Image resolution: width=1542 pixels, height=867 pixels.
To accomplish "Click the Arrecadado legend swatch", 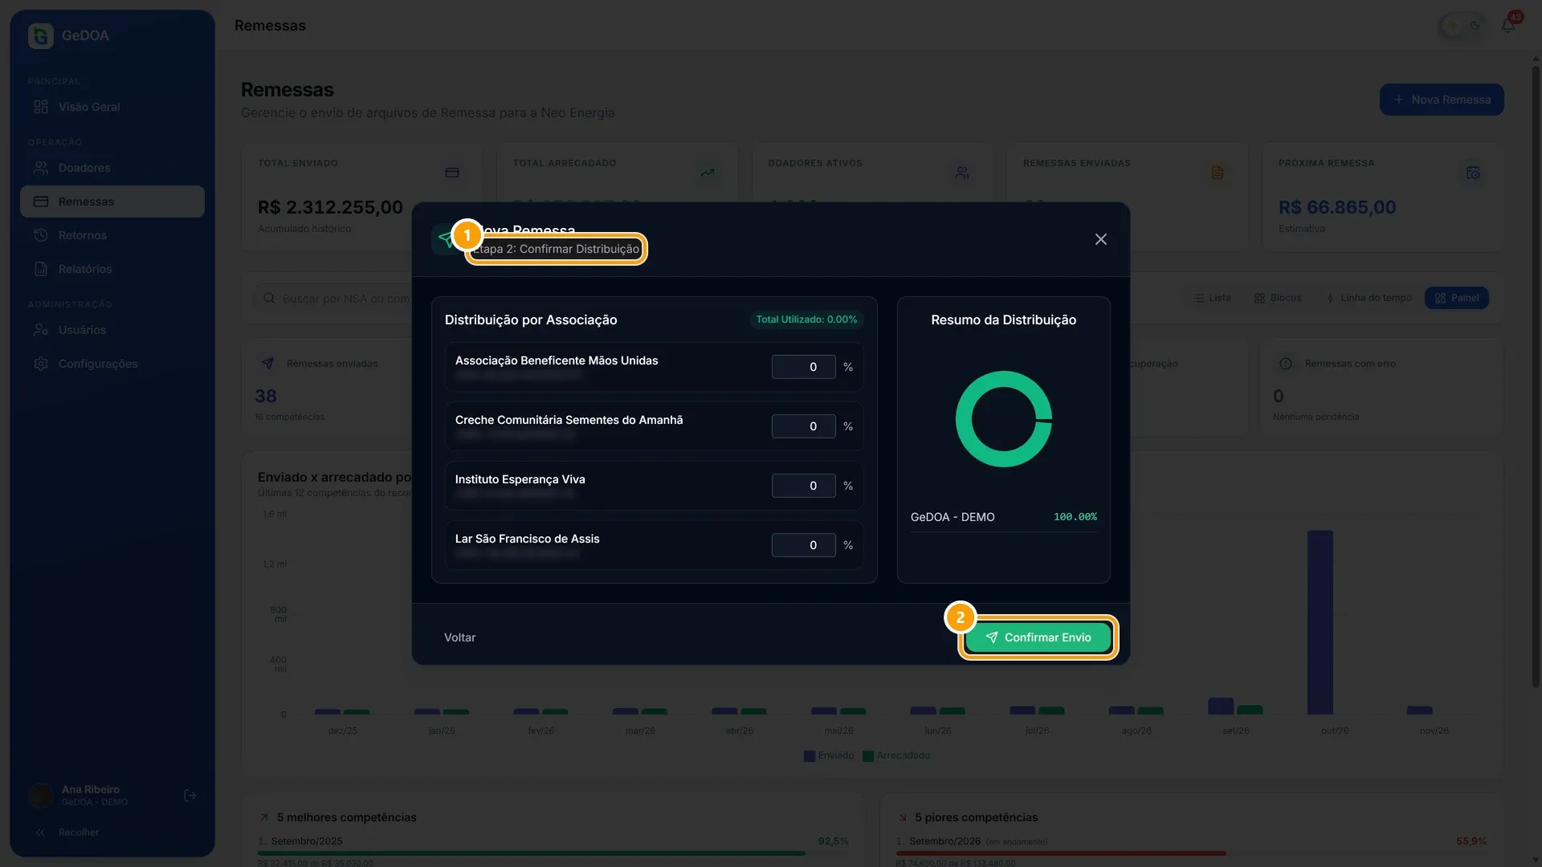I will [x=868, y=756].
